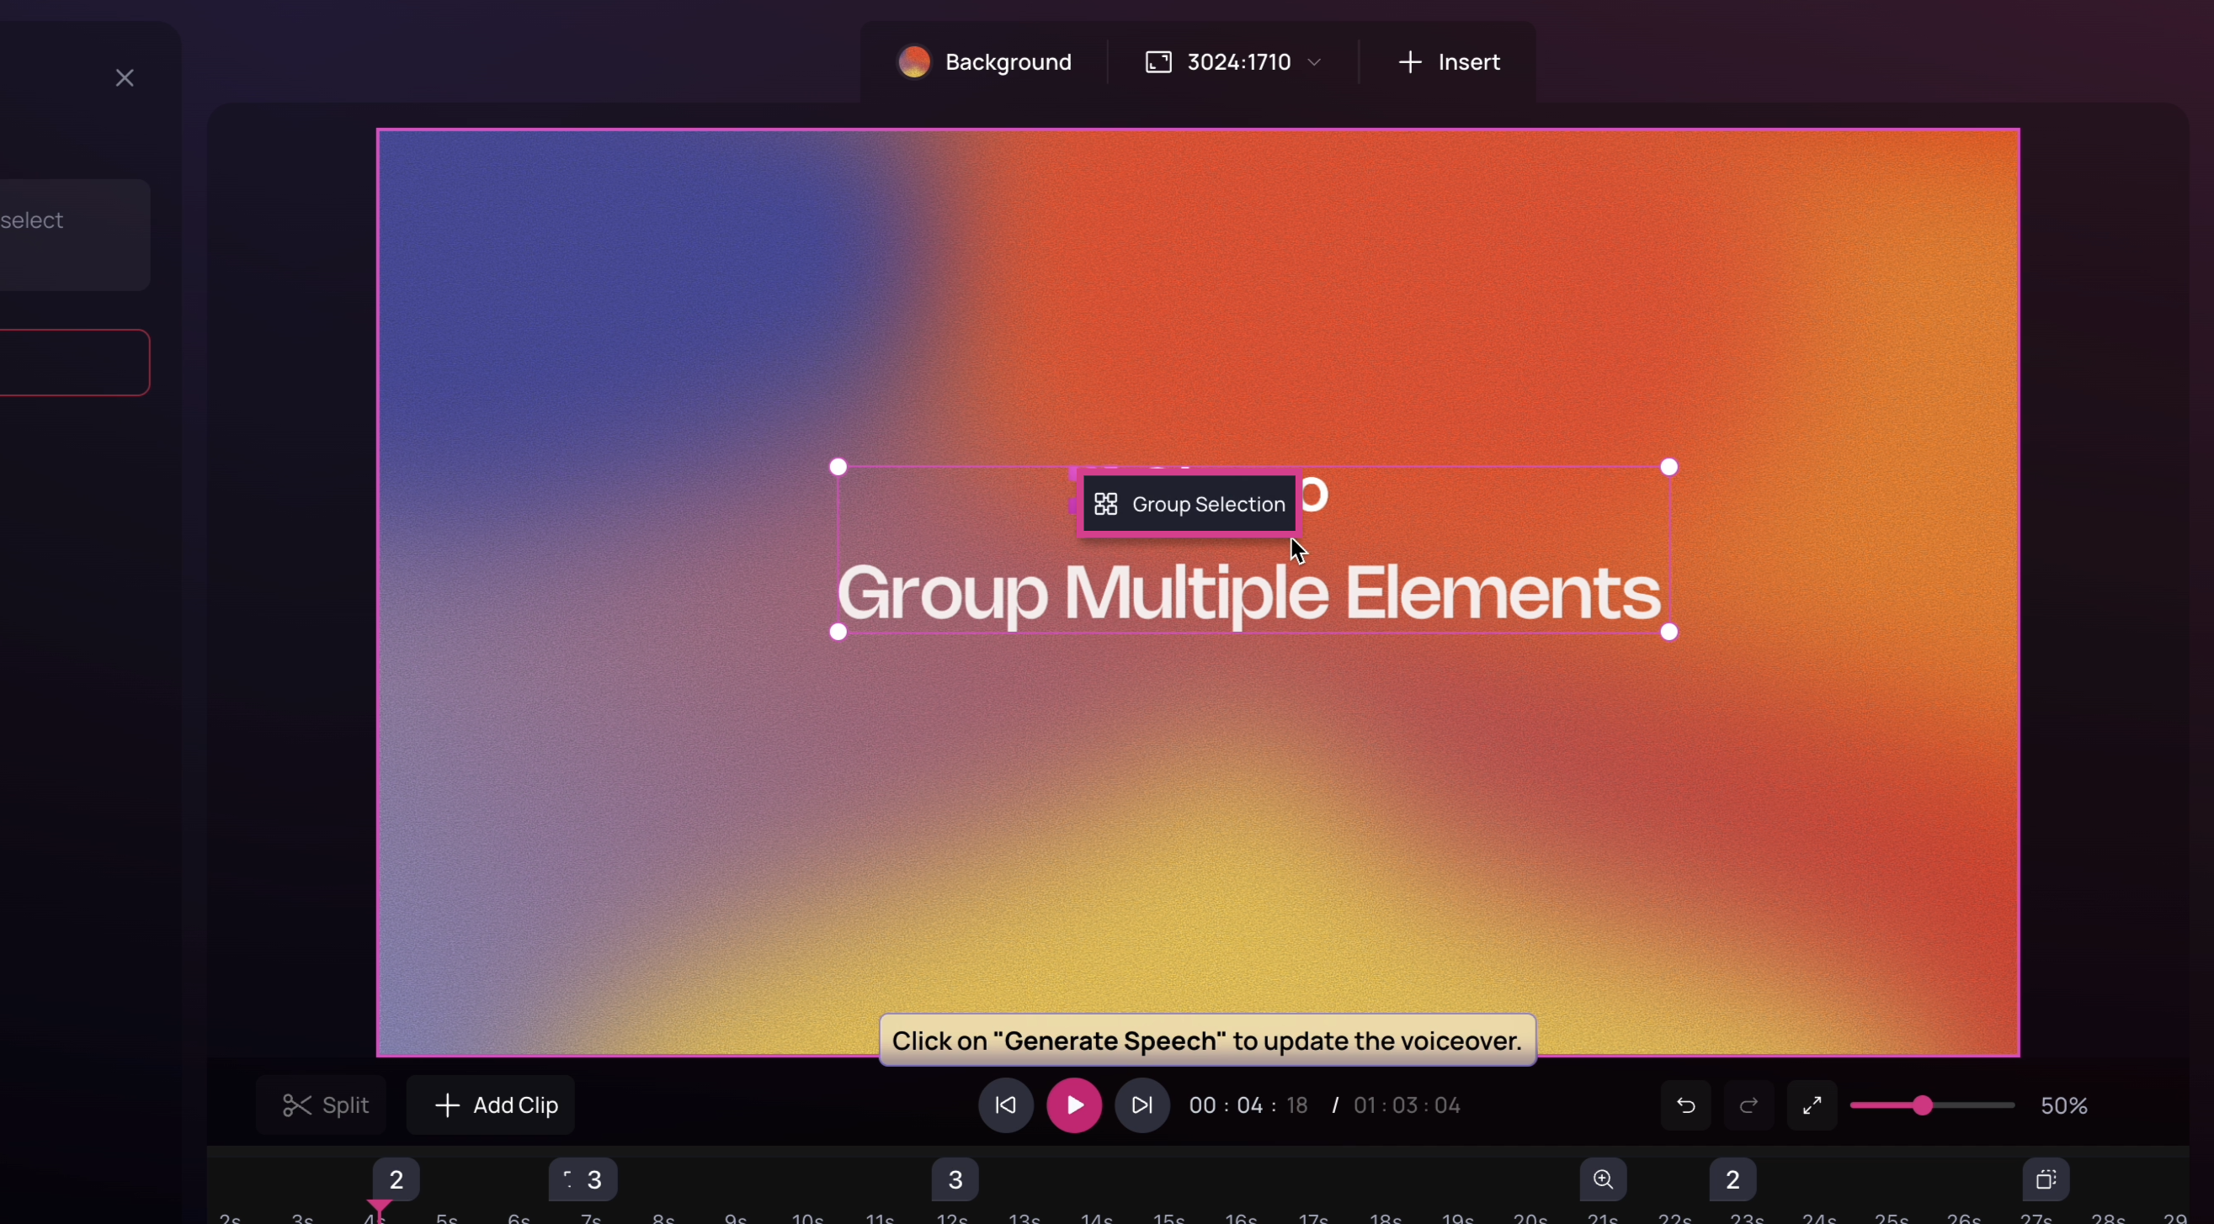Select the copy-layers marker on timeline

(x=2046, y=1179)
